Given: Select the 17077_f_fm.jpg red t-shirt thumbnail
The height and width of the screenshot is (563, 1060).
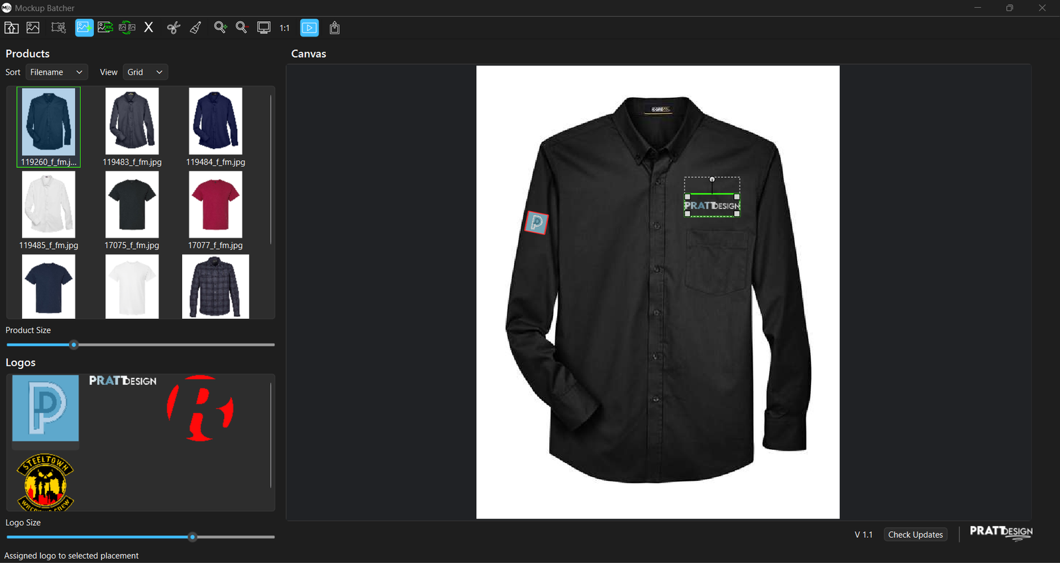Looking at the screenshot, I should 215,205.
